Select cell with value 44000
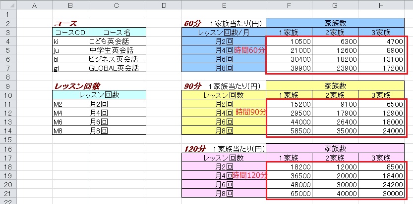Viewport: 413px width, 204px height. tap(289, 122)
